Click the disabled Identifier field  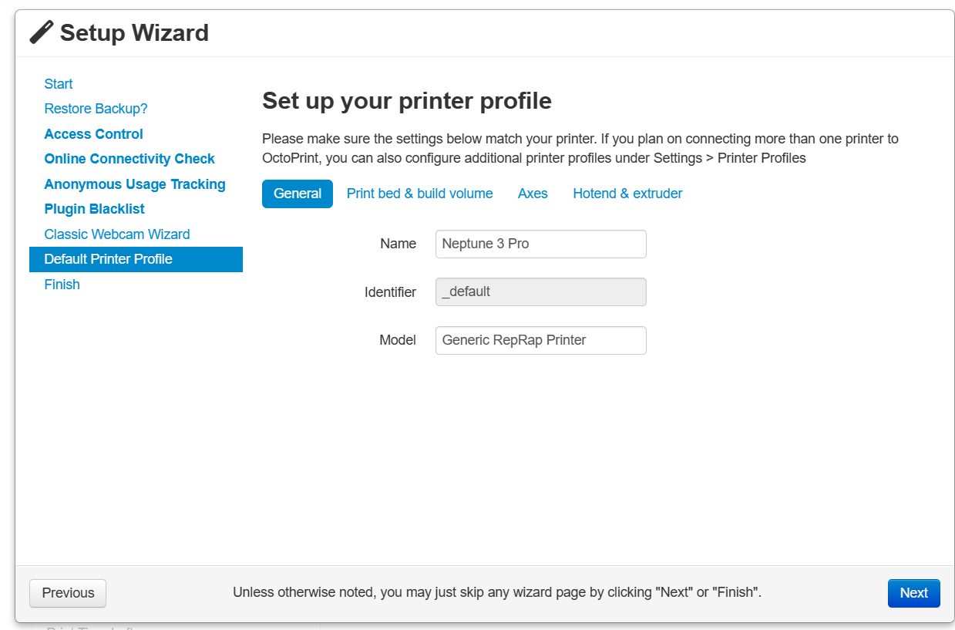pos(540,291)
